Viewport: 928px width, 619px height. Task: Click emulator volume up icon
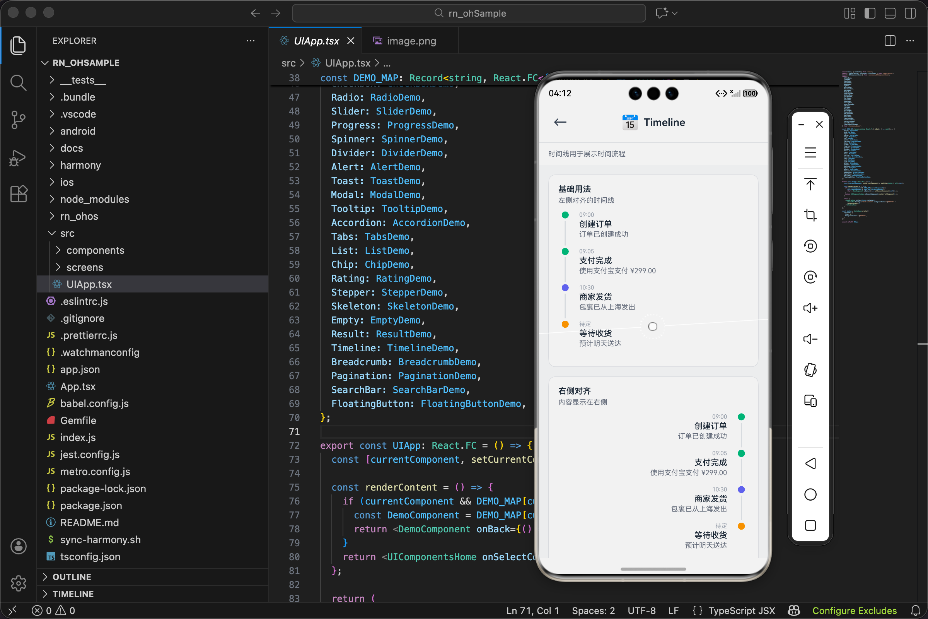(x=810, y=308)
